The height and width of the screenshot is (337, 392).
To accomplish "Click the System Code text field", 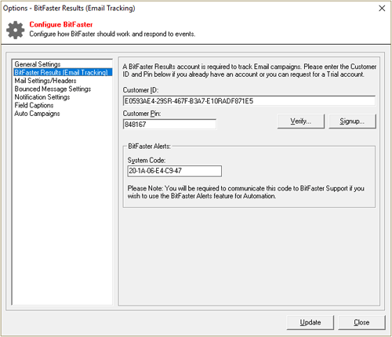I will click(175, 171).
